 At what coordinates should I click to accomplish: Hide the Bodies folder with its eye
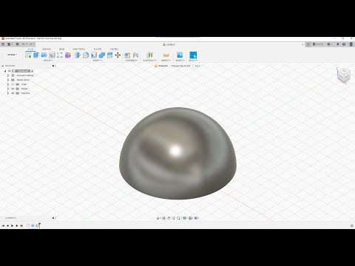13,89
